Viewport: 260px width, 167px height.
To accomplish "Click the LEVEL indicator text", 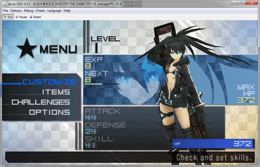I will (105, 39).
